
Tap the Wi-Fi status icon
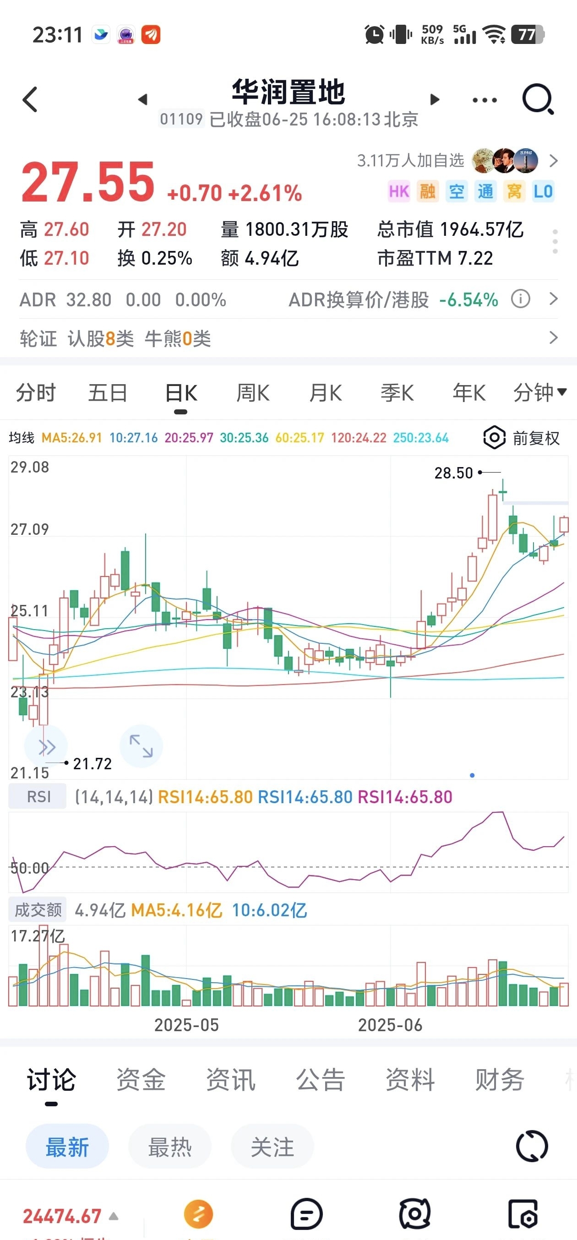pyautogui.click(x=494, y=34)
